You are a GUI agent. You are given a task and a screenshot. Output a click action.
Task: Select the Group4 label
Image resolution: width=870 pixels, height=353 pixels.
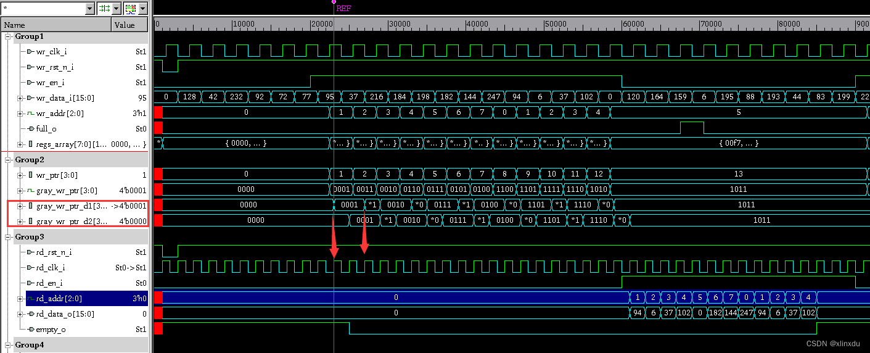[29, 345]
